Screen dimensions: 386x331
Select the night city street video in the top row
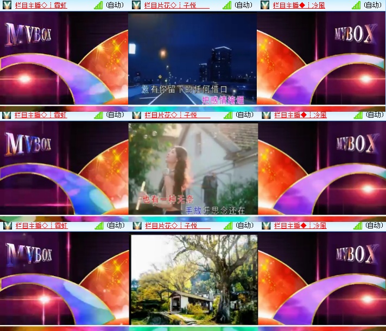[192, 59]
